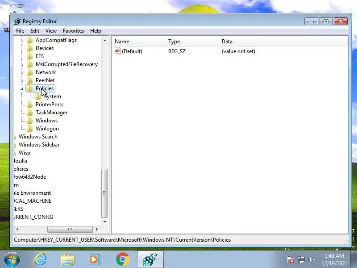Click the PeerNet folder icon

(x=29, y=80)
